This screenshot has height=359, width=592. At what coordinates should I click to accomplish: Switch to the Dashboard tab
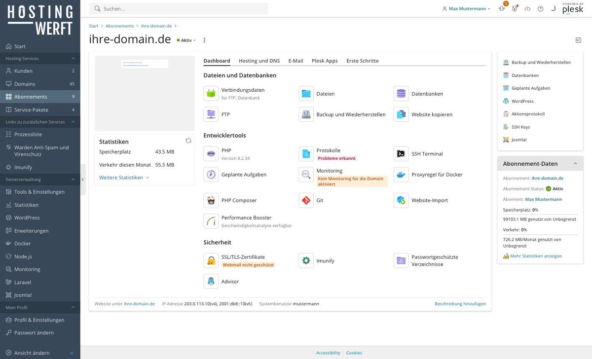pyautogui.click(x=217, y=61)
